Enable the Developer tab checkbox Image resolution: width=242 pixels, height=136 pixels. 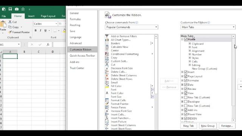(x=186, y=102)
